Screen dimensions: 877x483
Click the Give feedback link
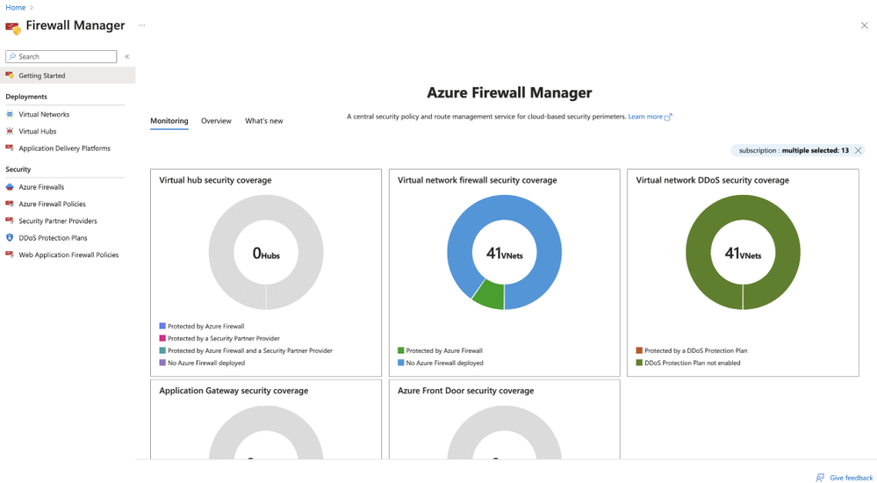[852, 478]
